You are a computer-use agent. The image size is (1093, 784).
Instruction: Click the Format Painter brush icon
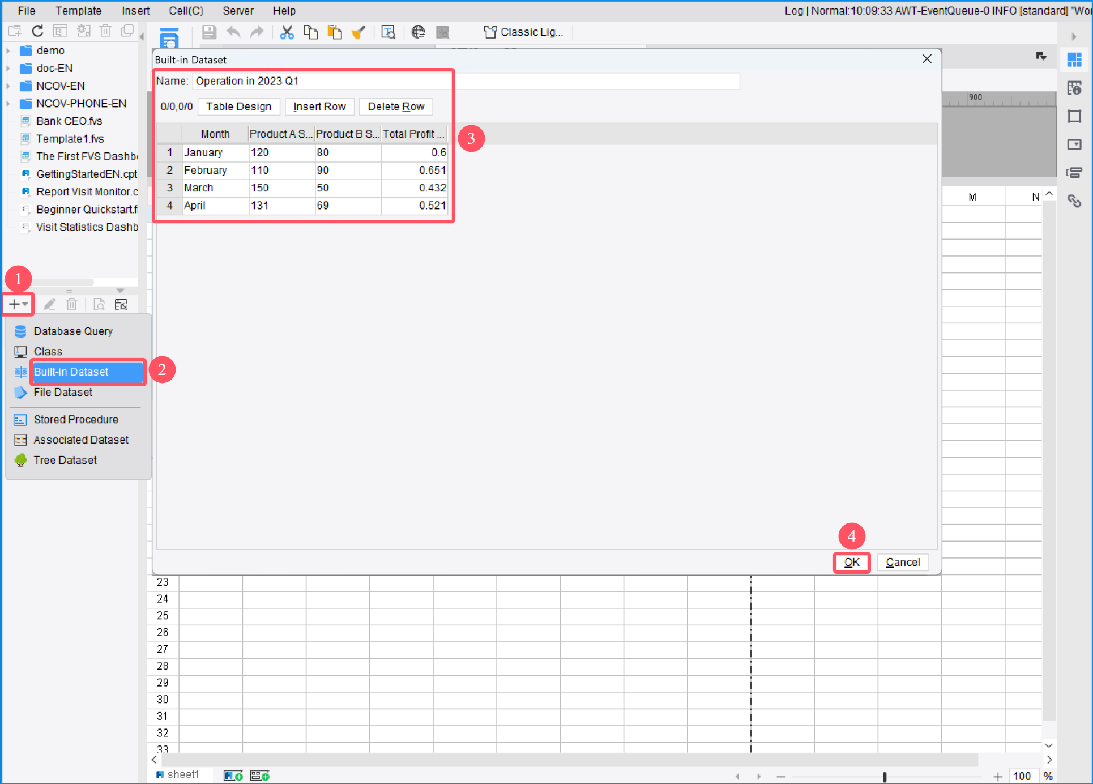click(358, 32)
